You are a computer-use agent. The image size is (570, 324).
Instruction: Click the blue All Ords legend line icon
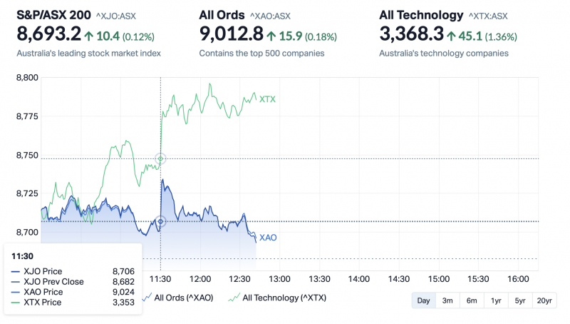point(147,298)
